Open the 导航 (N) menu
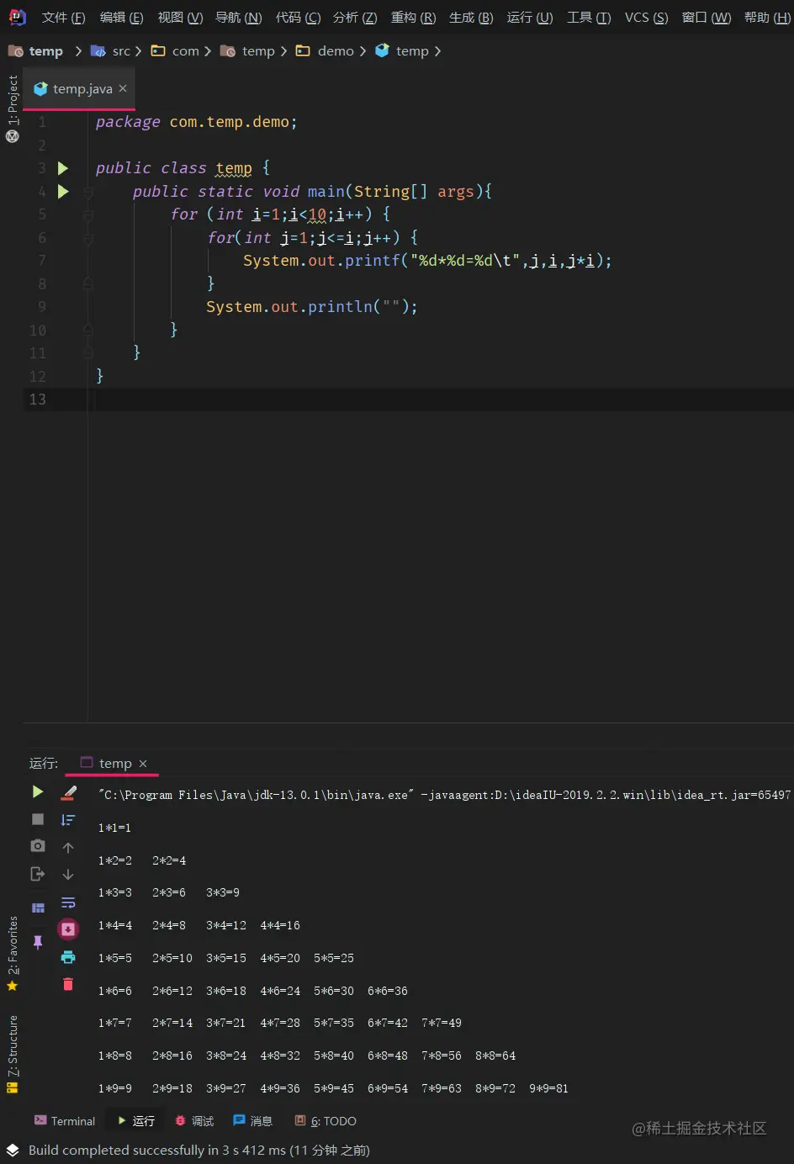The width and height of the screenshot is (794, 1164). 238,18
